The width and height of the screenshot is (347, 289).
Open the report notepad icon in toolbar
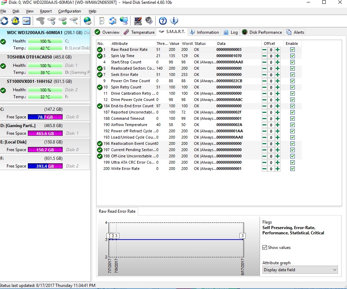click(102, 21)
